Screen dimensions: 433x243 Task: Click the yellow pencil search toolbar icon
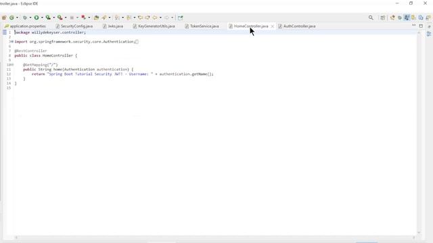click(104, 18)
